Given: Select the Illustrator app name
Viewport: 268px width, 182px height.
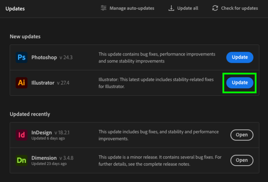Looking at the screenshot, I should coord(43,83).
